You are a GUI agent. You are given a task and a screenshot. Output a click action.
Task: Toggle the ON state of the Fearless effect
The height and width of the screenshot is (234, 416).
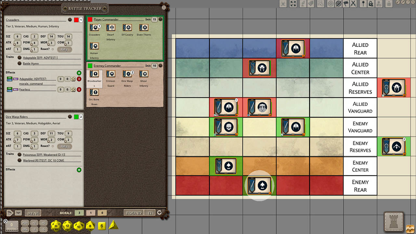pyautogui.click(x=10, y=88)
